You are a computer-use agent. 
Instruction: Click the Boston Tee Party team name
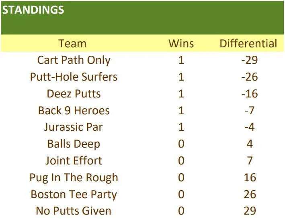pos(74,195)
